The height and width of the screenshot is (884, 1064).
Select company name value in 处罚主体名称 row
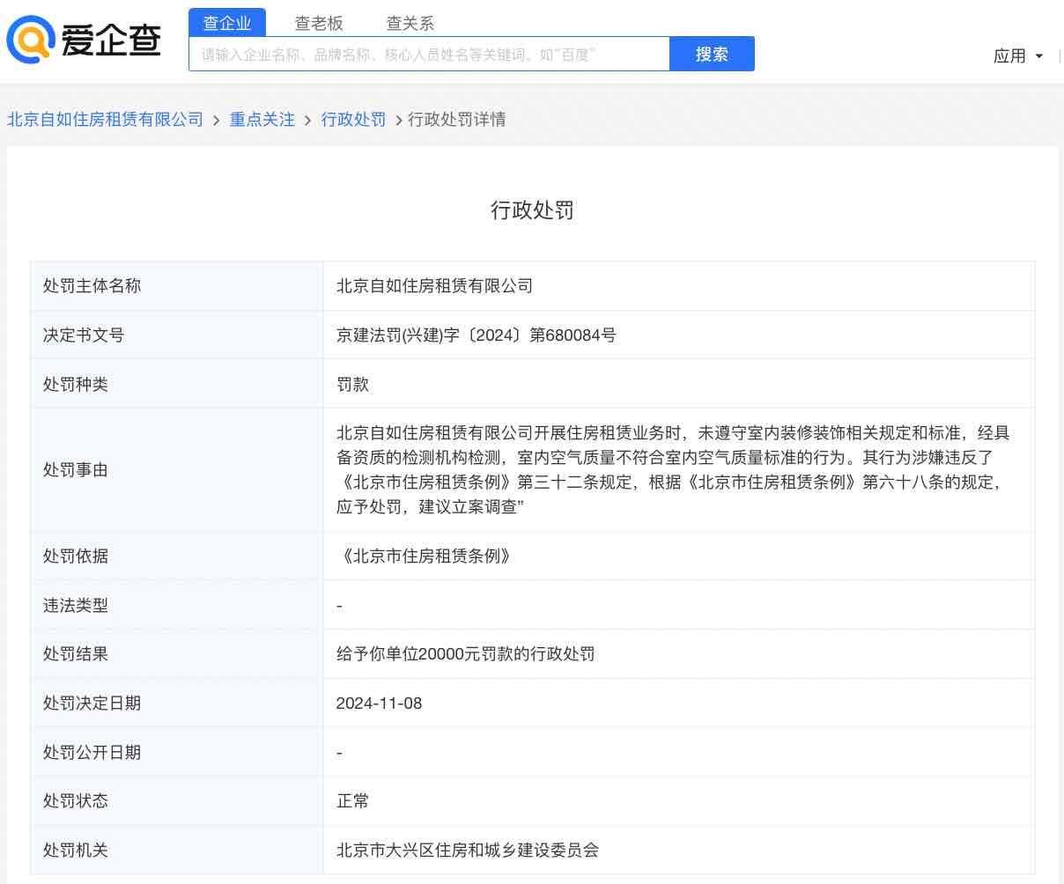pyautogui.click(x=434, y=285)
